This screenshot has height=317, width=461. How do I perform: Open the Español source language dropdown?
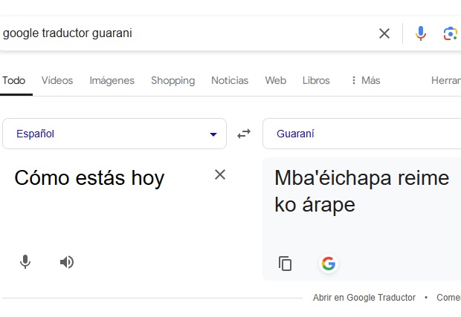point(115,134)
